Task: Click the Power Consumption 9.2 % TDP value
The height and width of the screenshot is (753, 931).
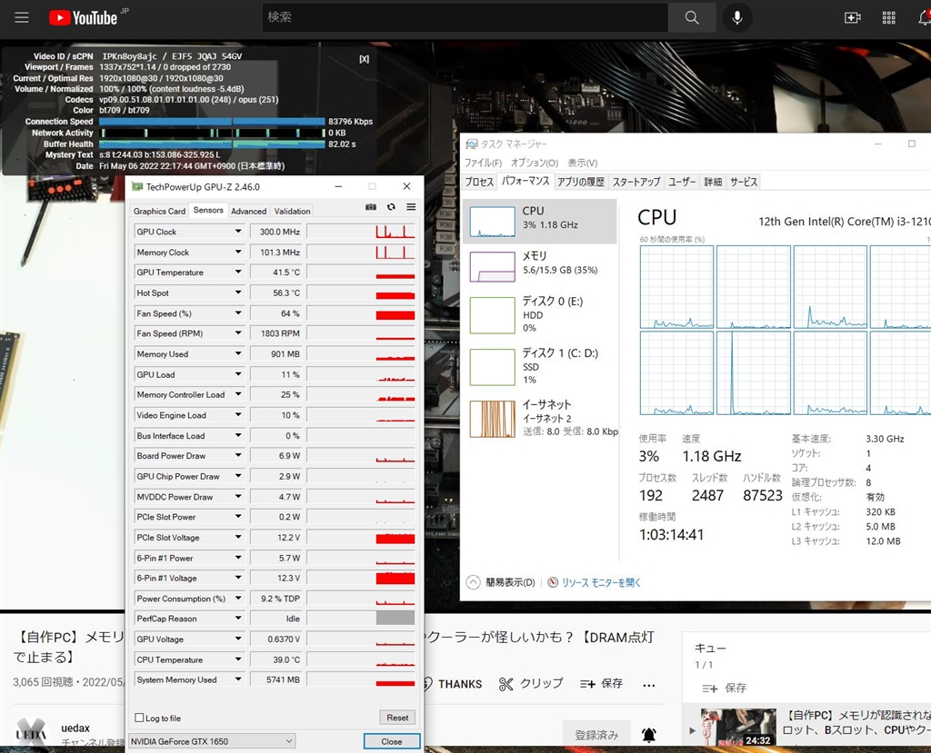Action: [x=276, y=598]
